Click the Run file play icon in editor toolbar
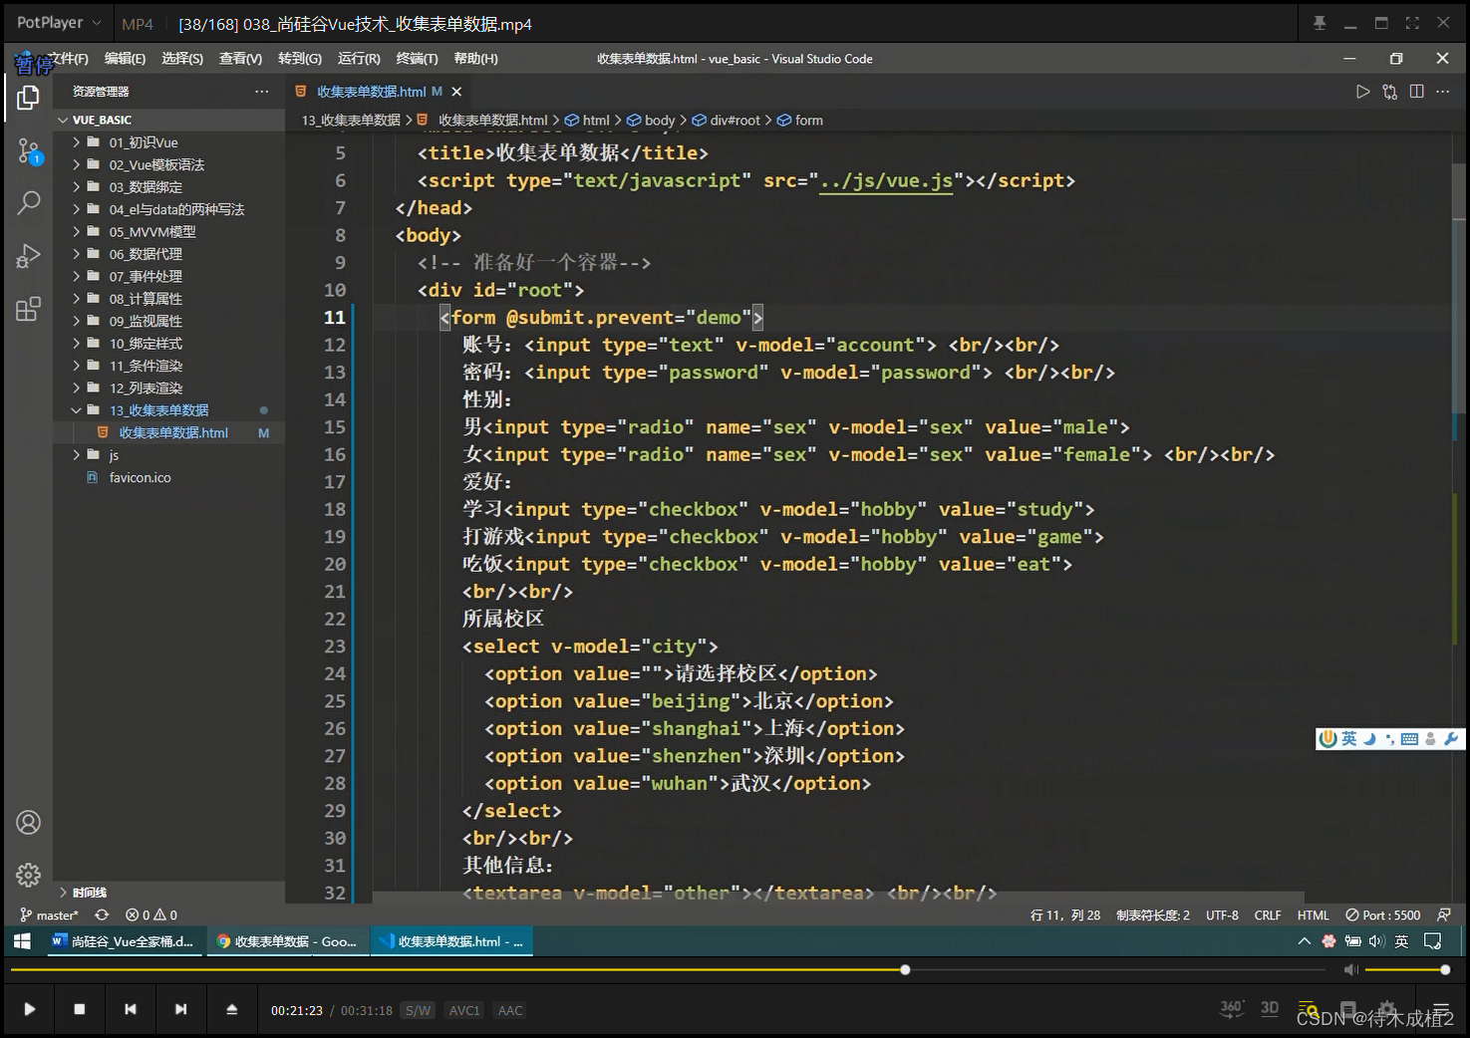1470x1038 pixels. point(1362,92)
